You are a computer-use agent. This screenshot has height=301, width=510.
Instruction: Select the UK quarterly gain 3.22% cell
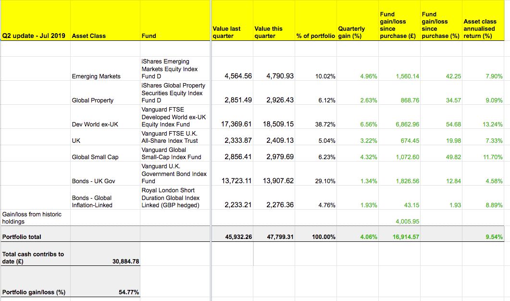[x=369, y=141]
